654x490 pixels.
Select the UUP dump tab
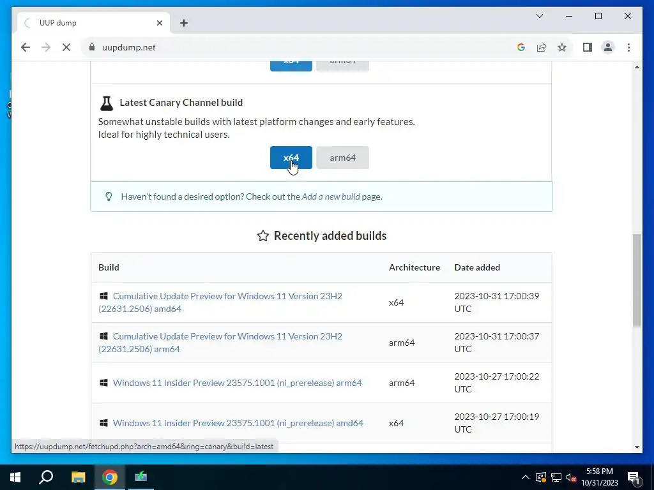tap(93, 23)
